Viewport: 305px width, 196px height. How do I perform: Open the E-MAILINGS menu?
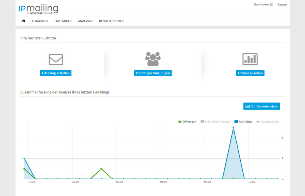tap(40, 21)
